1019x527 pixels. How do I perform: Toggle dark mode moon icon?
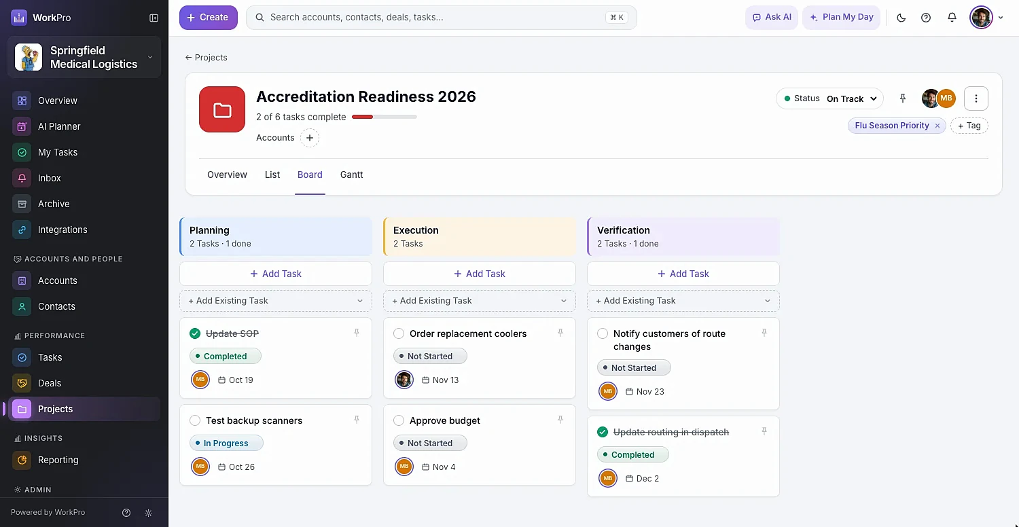901,18
